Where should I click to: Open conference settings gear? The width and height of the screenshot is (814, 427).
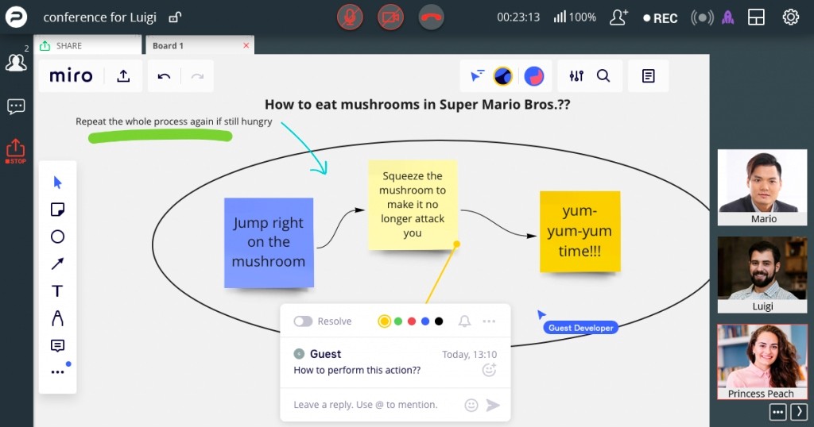[791, 17]
